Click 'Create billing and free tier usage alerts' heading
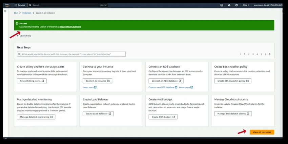 pyautogui.click(x=41, y=67)
